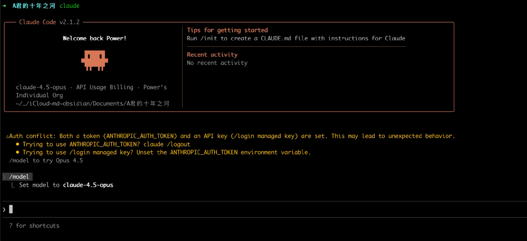This screenshot has width=527, height=241.
Task: Click 'Run /init to create a CLAUDE.md' tip
Action: pyautogui.click(x=296, y=38)
